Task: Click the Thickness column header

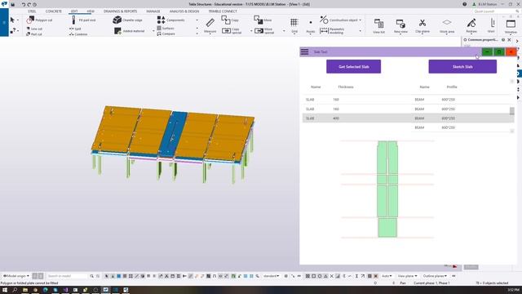Action: tap(346, 87)
